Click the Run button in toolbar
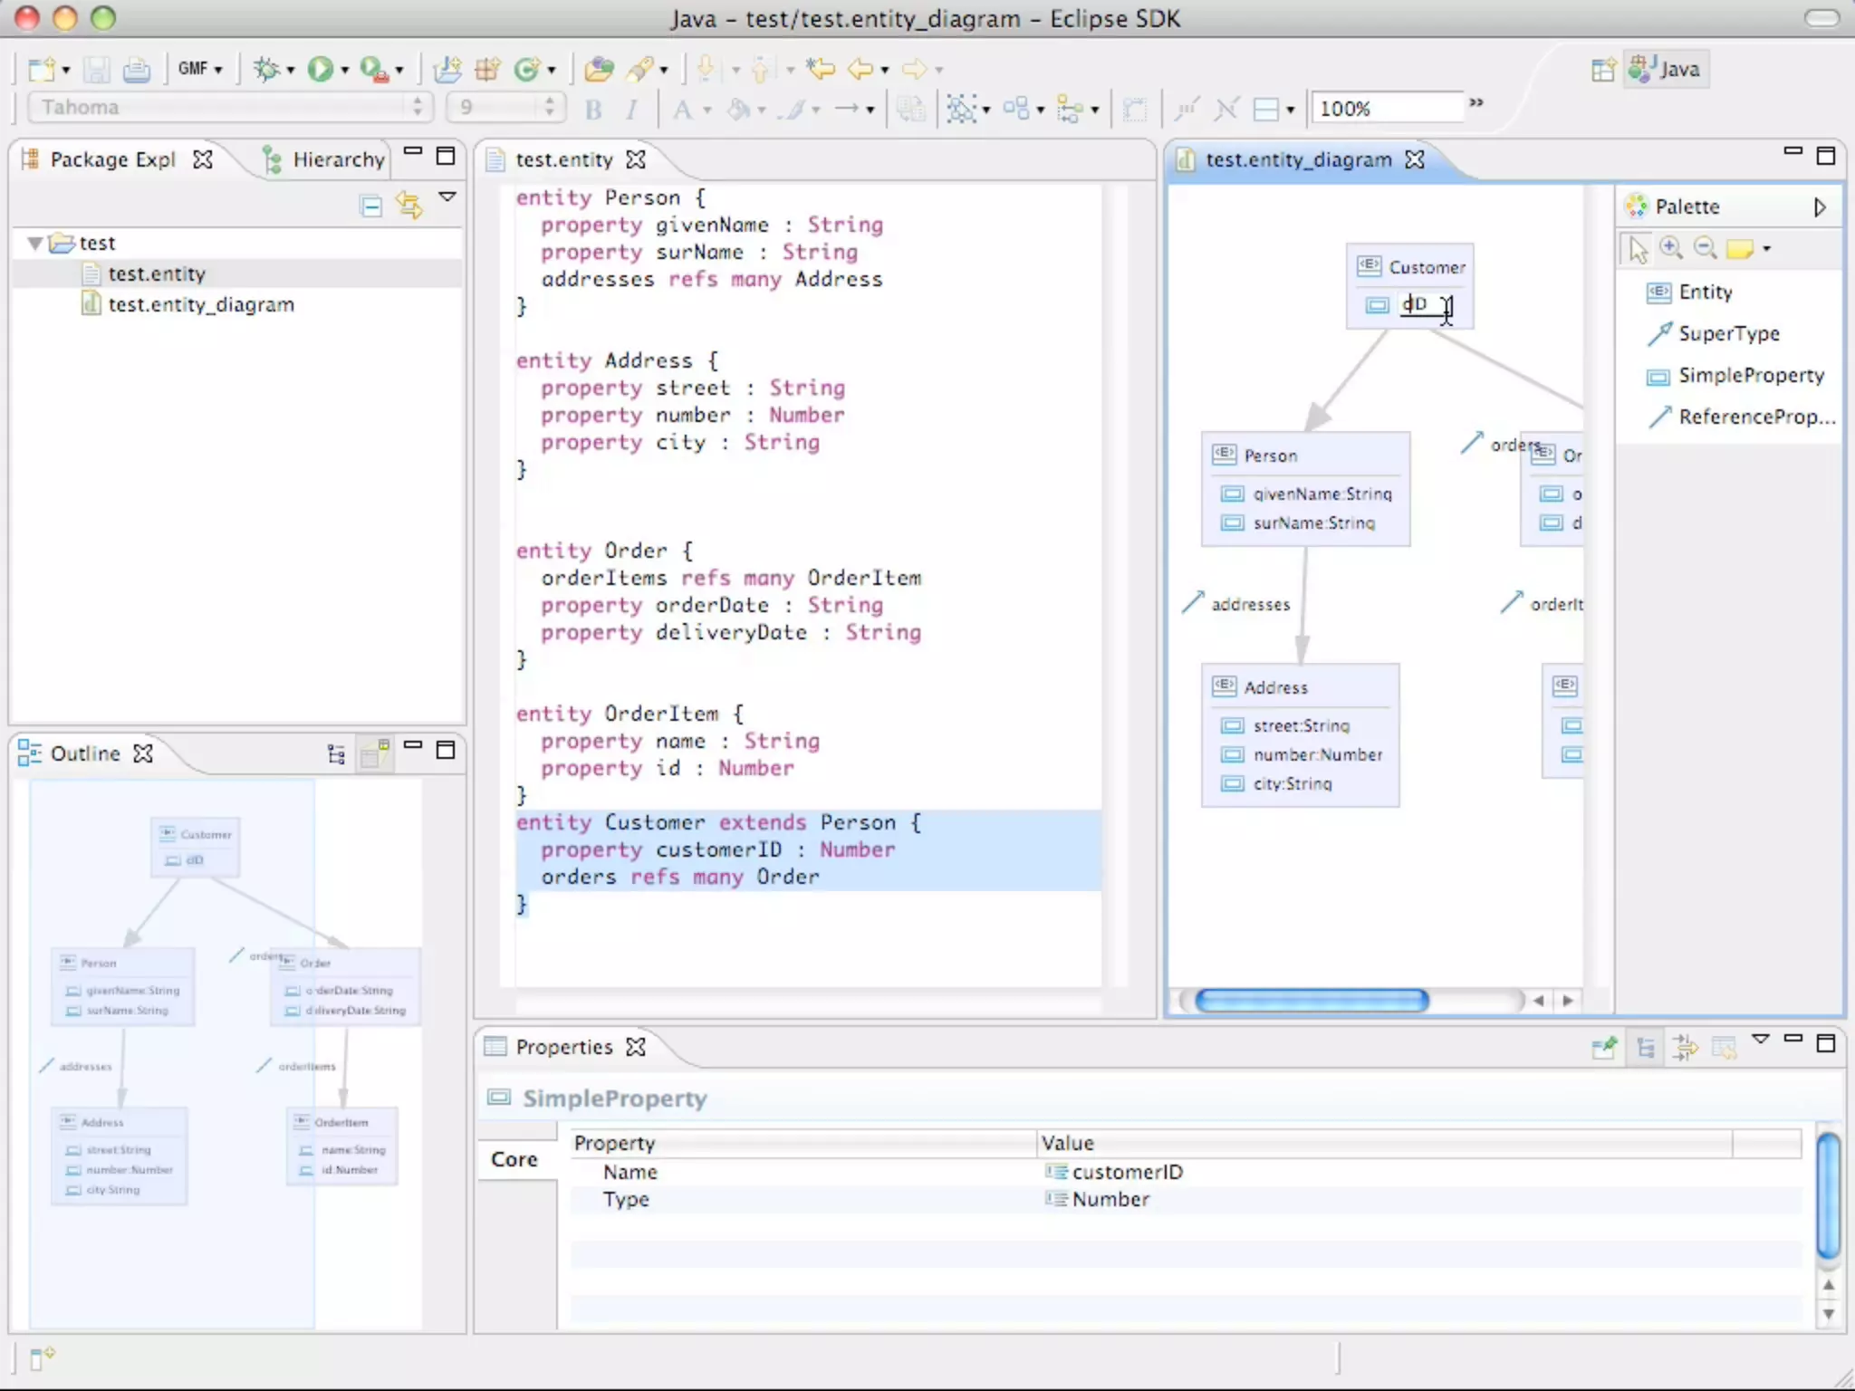The height and width of the screenshot is (1391, 1855). 320,69
